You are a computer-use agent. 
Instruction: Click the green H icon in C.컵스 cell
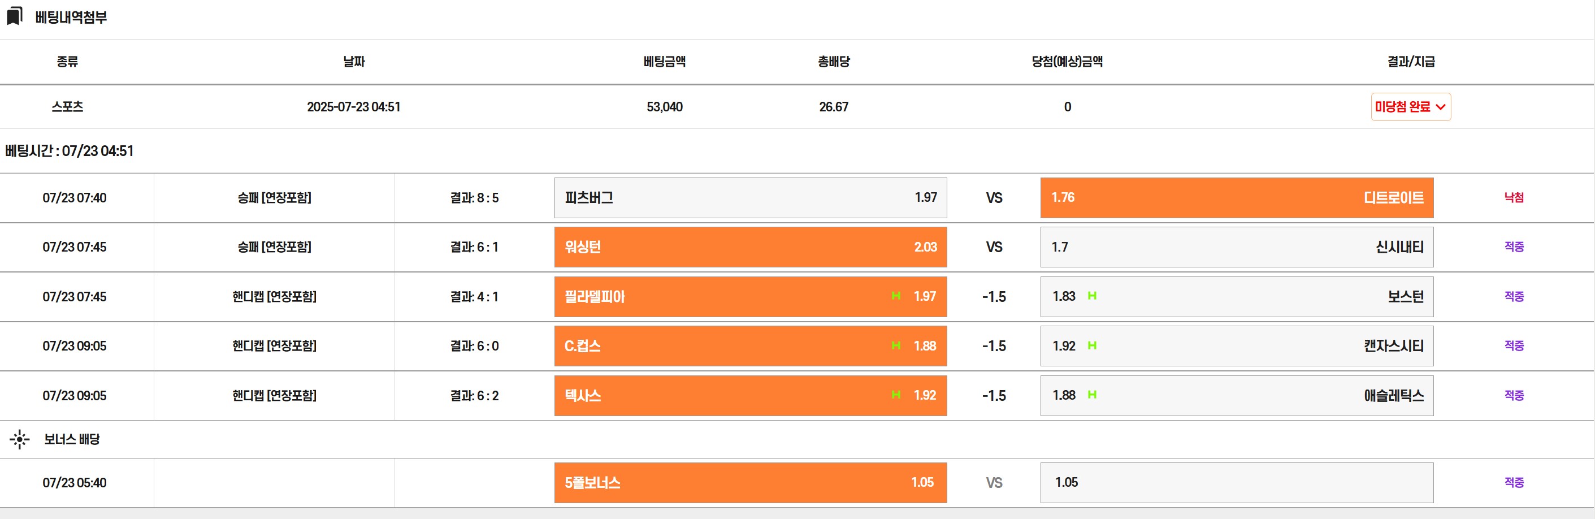pyautogui.click(x=895, y=345)
